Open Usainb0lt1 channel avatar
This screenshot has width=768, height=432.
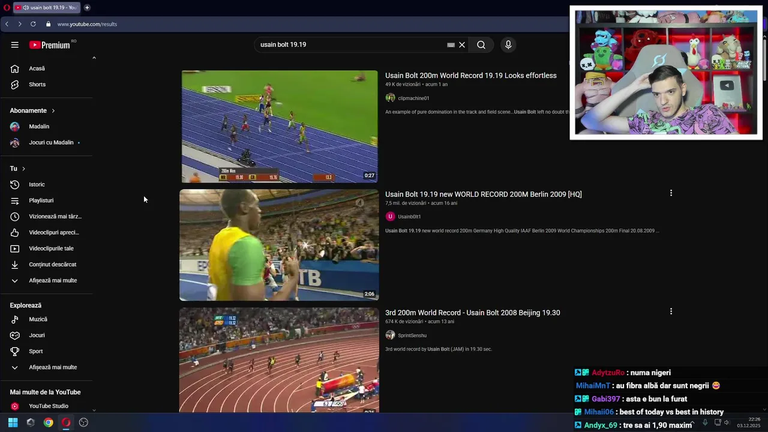coord(390,217)
